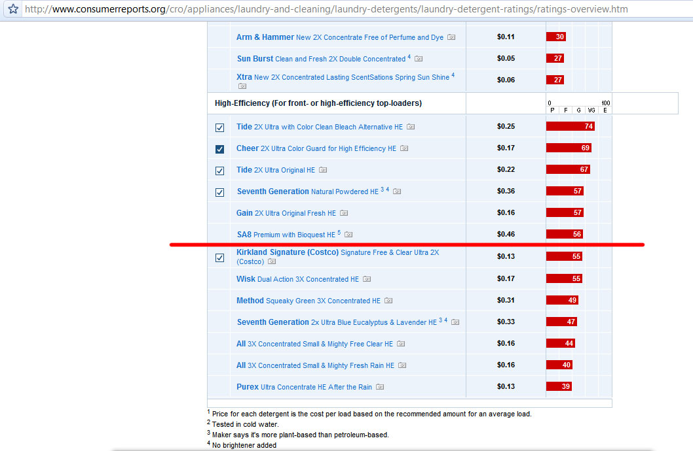Click the camera icon under Xtra ScentSations
693x451 pixels.
click(242, 86)
